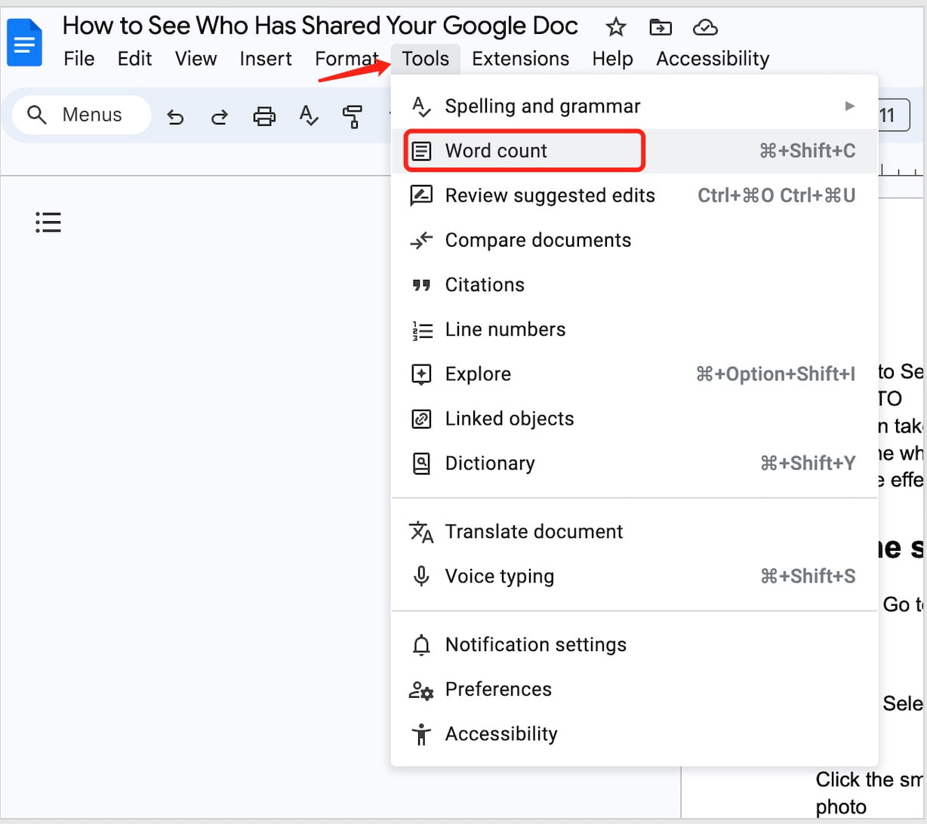Image resolution: width=927 pixels, height=824 pixels.
Task: Open Linked objects
Action: pos(635,418)
